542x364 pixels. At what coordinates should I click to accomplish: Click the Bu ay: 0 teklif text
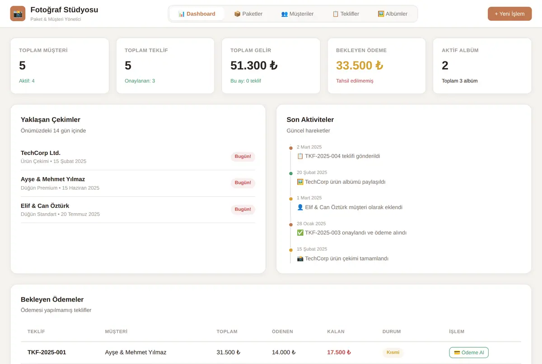tap(246, 81)
